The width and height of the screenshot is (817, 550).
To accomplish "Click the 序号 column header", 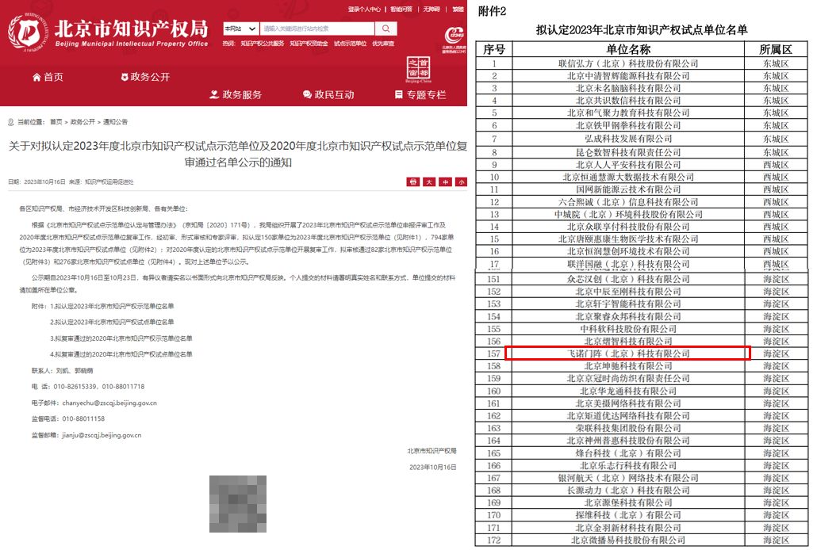I will 494,49.
